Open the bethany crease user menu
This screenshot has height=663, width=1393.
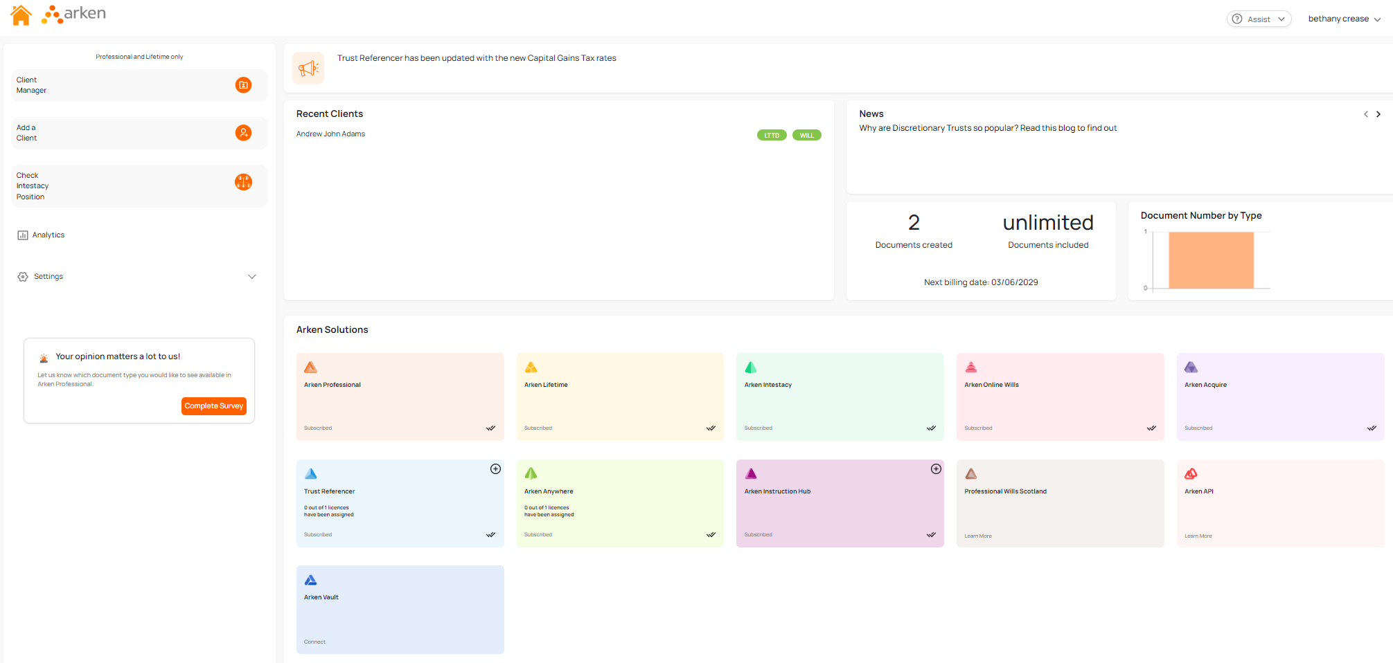pos(1344,19)
